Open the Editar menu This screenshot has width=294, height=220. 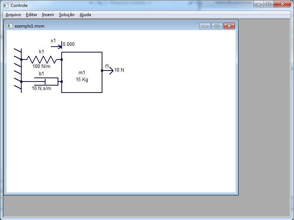(x=32, y=15)
